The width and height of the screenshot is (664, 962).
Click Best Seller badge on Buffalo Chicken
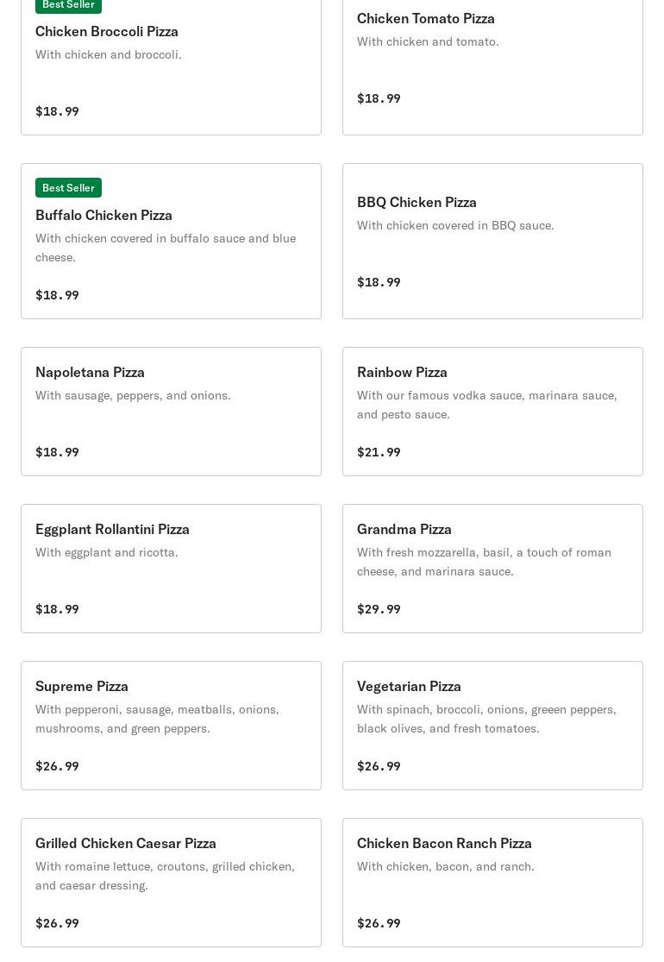click(68, 187)
